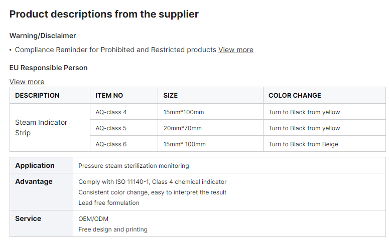Click the Product descriptions from the supplier heading

(104, 14)
